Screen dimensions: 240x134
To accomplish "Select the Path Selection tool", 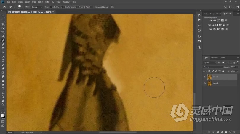I will [x=3, y=97].
